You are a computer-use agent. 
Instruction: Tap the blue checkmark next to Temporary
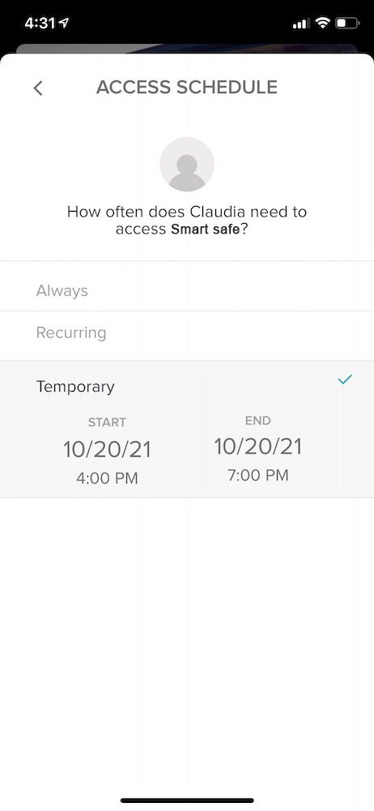pos(344,380)
